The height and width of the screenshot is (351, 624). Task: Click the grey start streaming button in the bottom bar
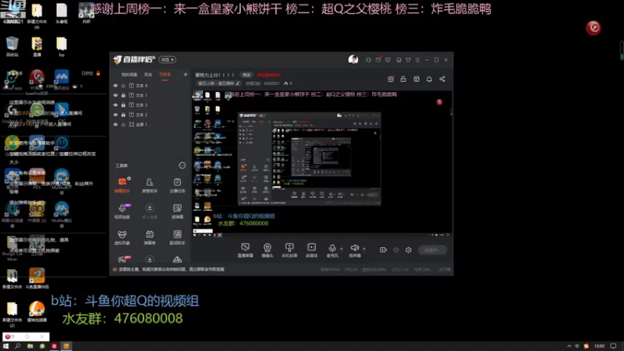point(432,250)
